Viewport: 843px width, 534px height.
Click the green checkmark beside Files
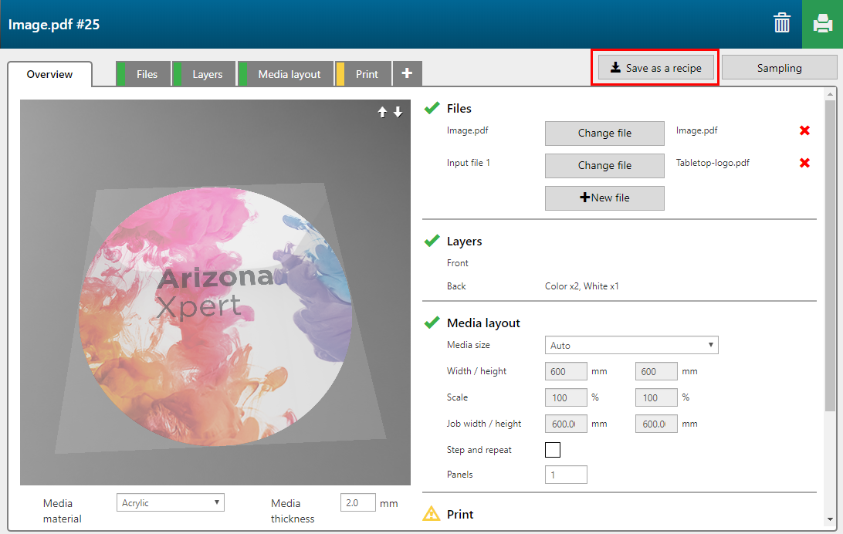tap(432, 108)
